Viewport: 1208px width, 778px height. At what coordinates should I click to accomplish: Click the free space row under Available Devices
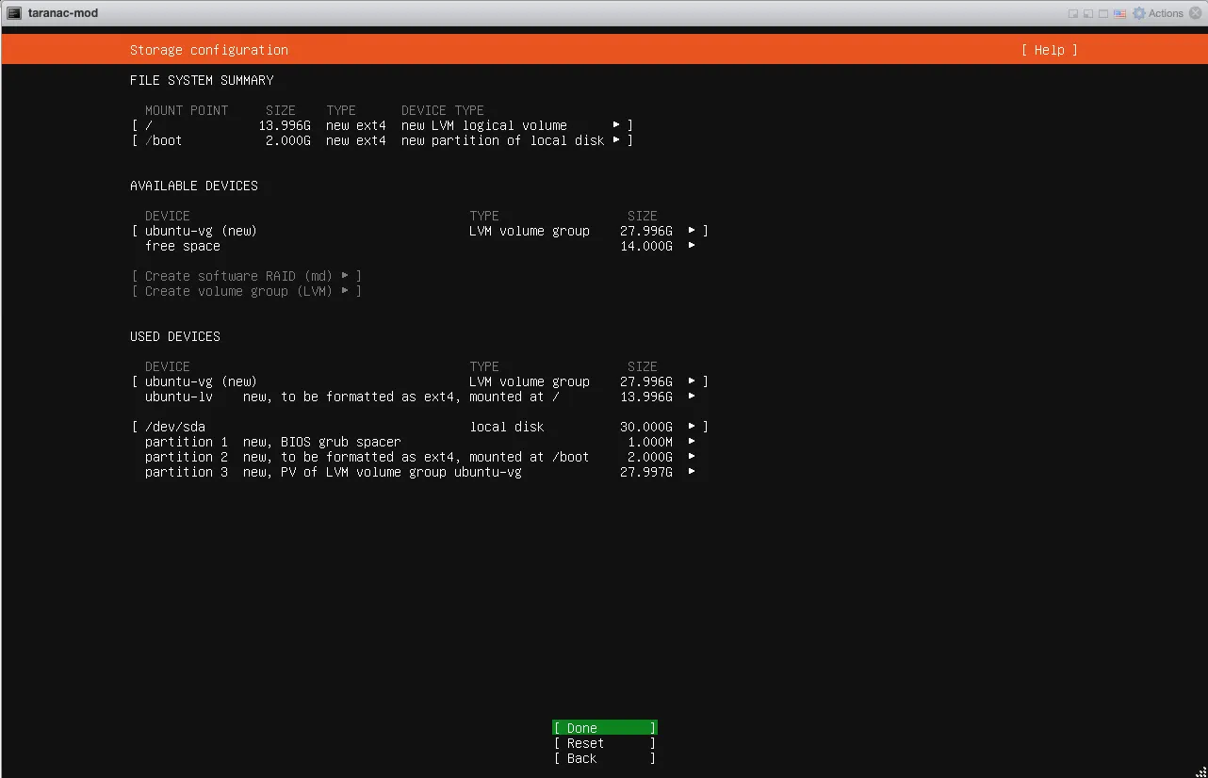tap(420, 246)
